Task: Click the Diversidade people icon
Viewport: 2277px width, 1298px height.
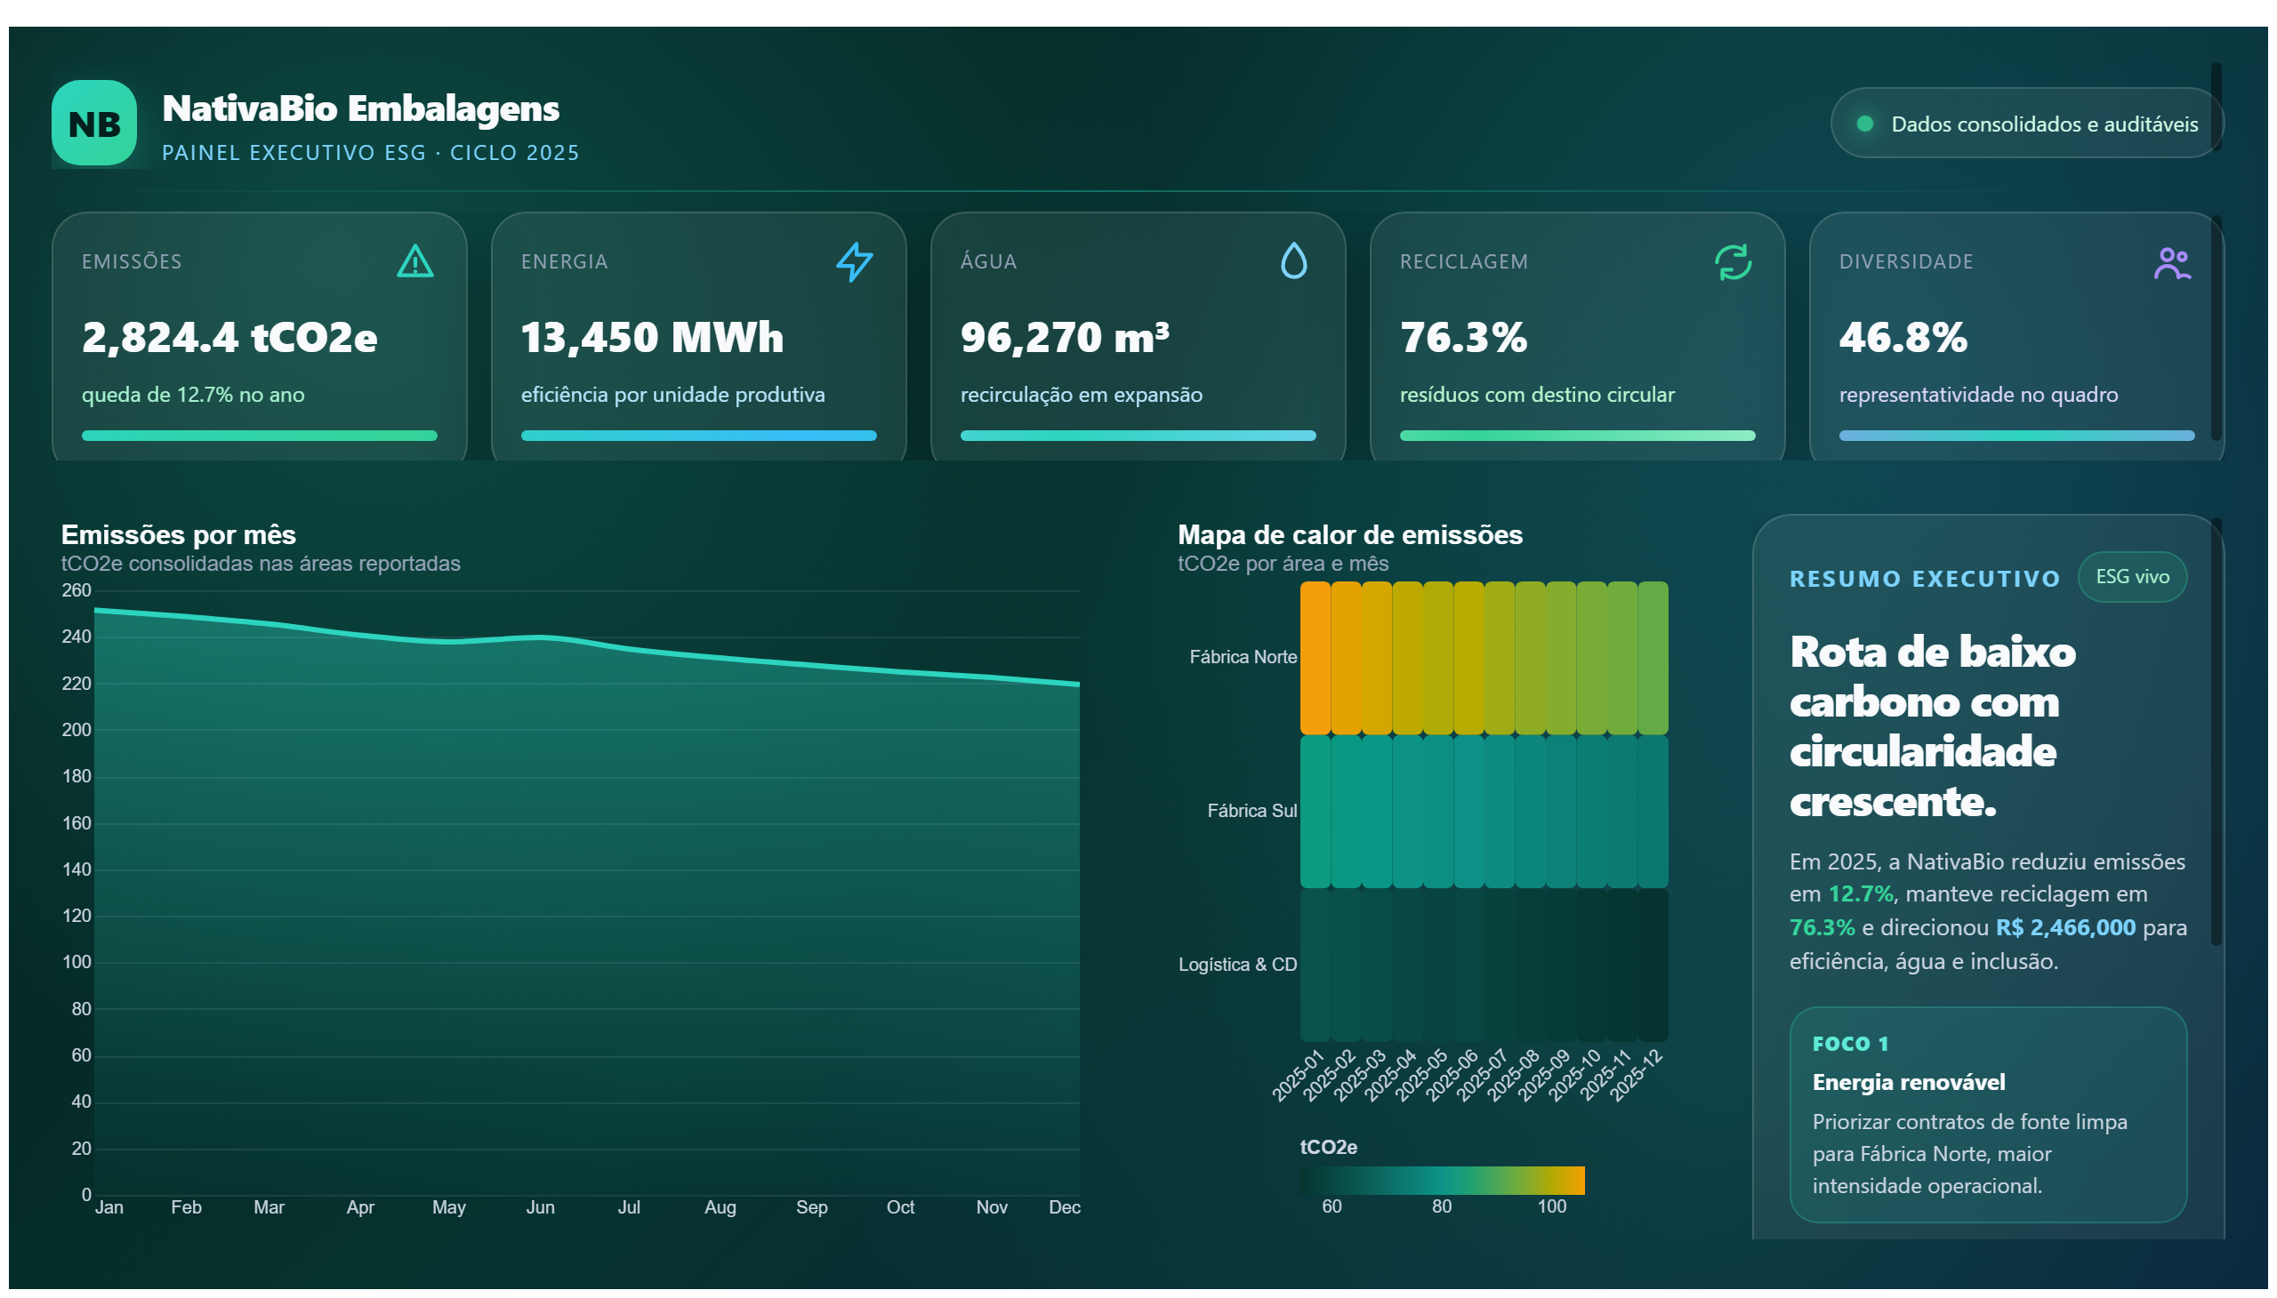Action: (x=2172, y=263)
